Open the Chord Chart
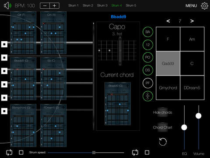The height and width of the screenshot is (158, 210). 163,127
